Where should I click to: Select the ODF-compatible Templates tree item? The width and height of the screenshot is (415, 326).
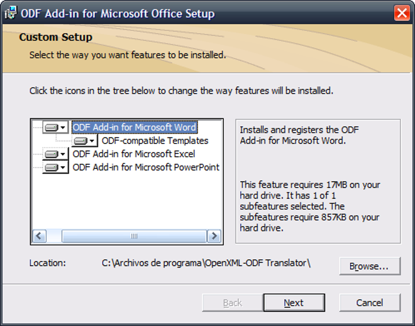155,141
